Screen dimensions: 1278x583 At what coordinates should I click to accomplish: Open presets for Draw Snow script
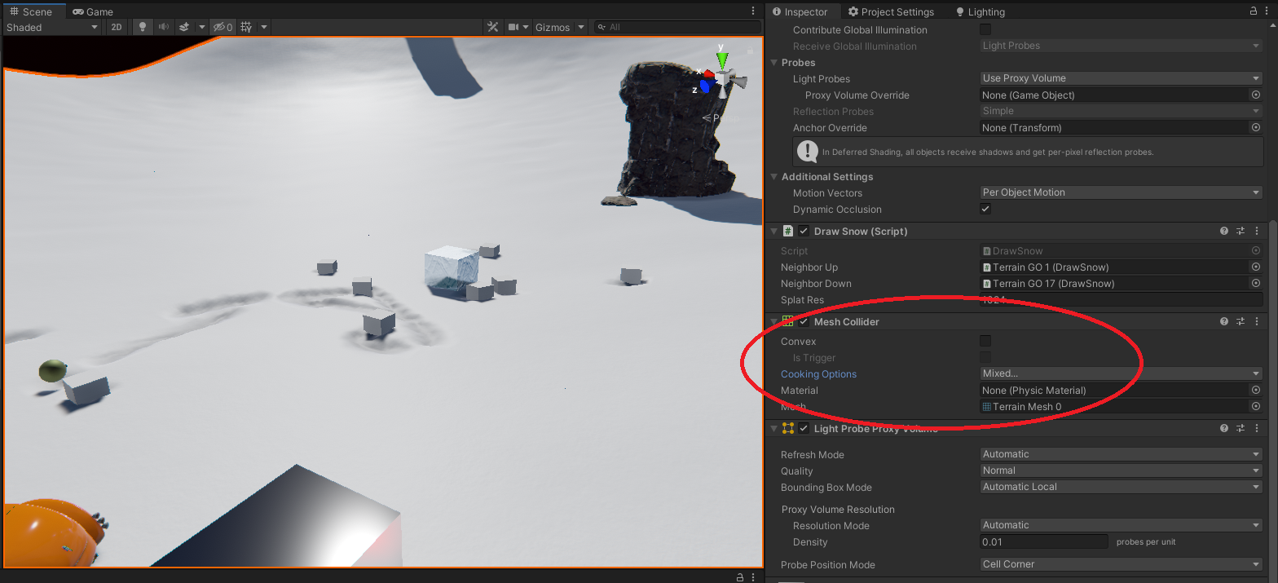[1241, 231]
